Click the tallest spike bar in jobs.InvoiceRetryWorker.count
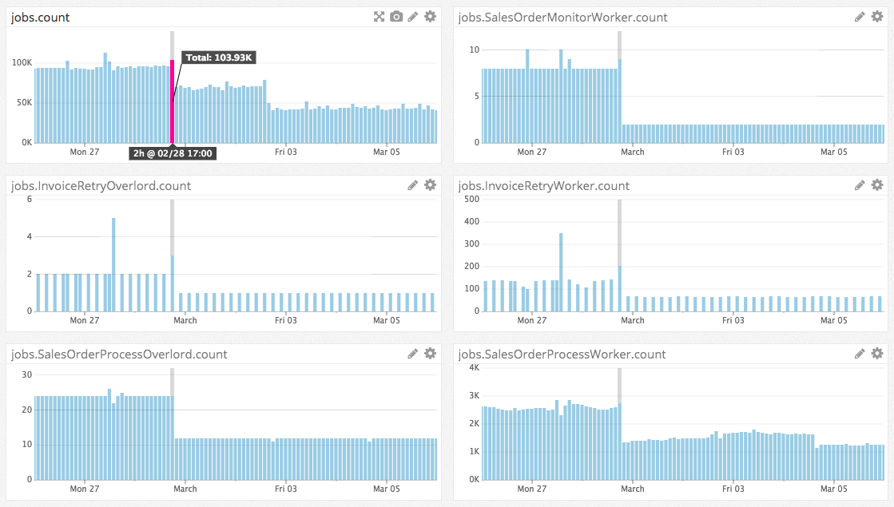The height and width of the screenshot is (507, 894). click(561, 272)
